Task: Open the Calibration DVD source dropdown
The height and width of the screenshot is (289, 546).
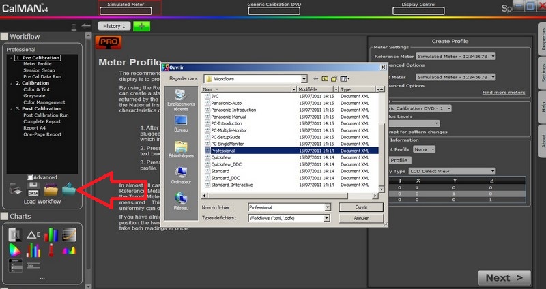Action: click(420, 108)
